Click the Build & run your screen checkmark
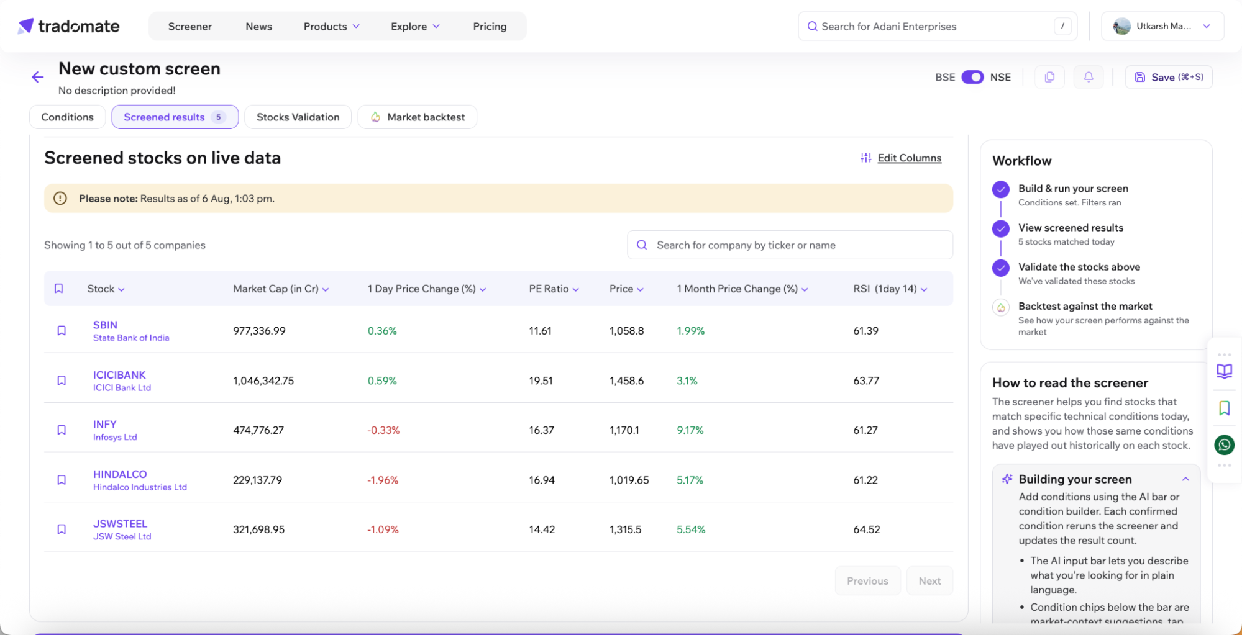The height and width of the screenshot is (635, 1242). 1000,189
